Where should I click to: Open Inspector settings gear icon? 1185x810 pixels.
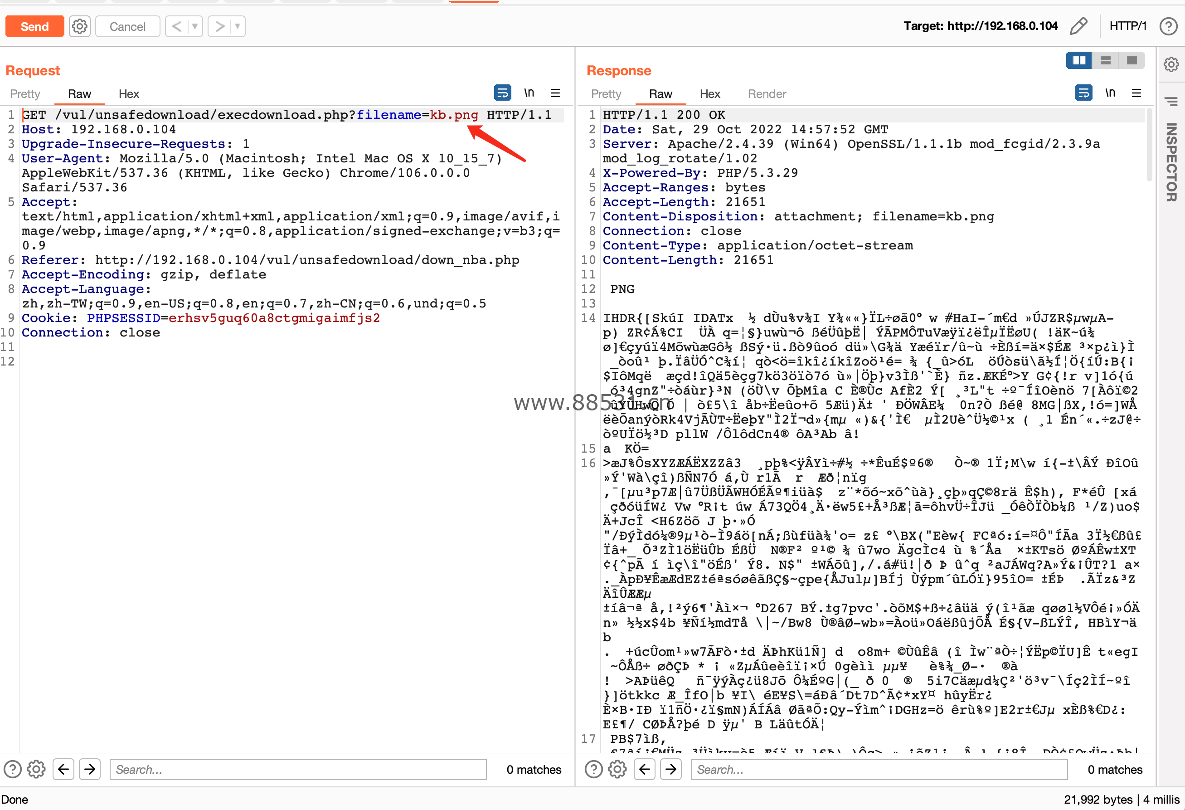click(1171, 64)
